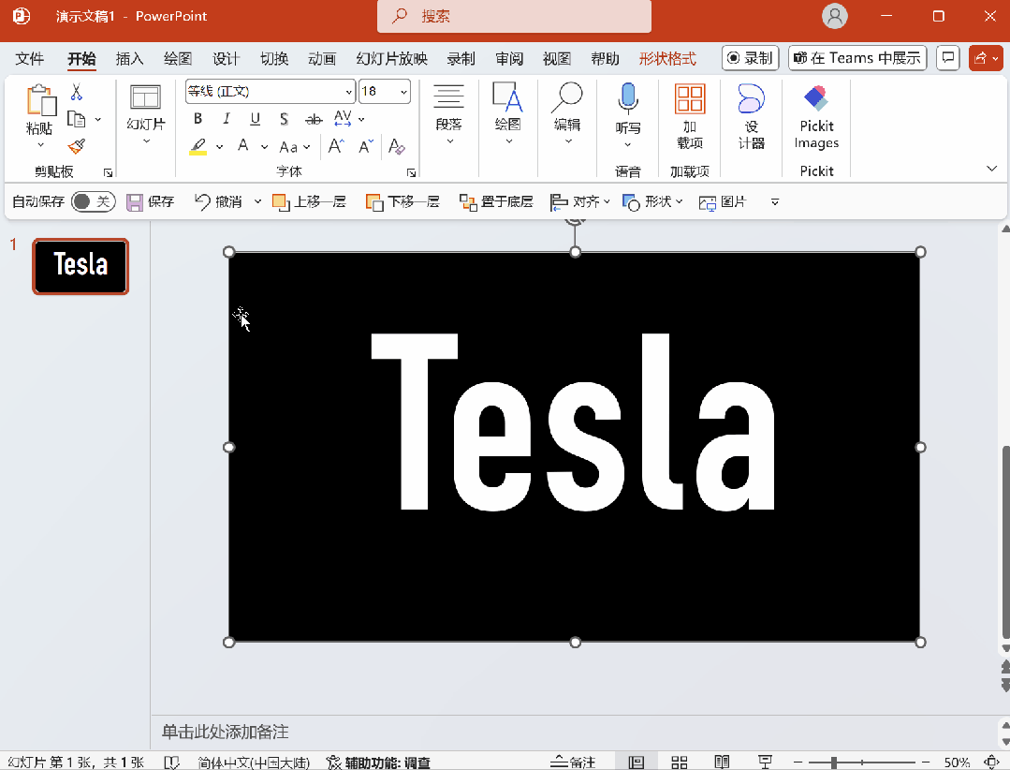Open the font color dropdown arrow
This screenshot has width=1010, height=770.
(265, 147)
